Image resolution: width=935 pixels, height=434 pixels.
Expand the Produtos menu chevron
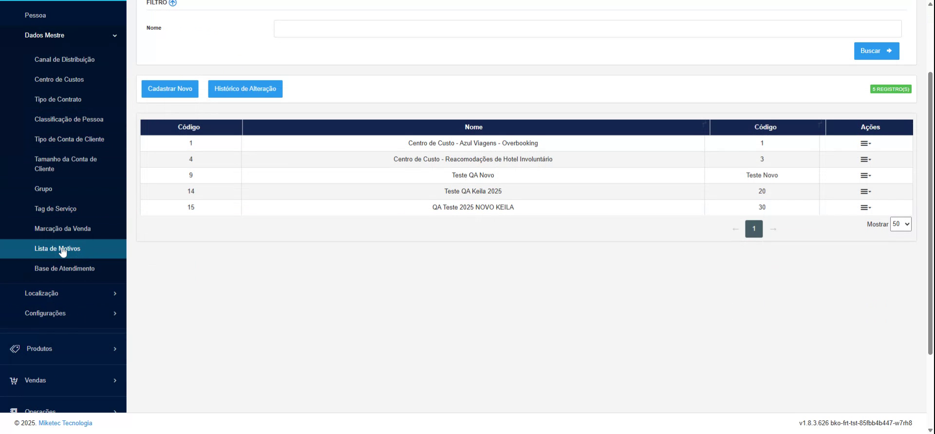point(115,349)
